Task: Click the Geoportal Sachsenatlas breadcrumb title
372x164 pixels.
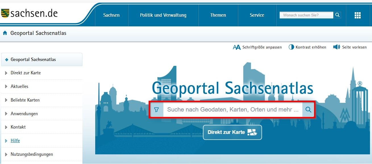Action: point(38,33)
